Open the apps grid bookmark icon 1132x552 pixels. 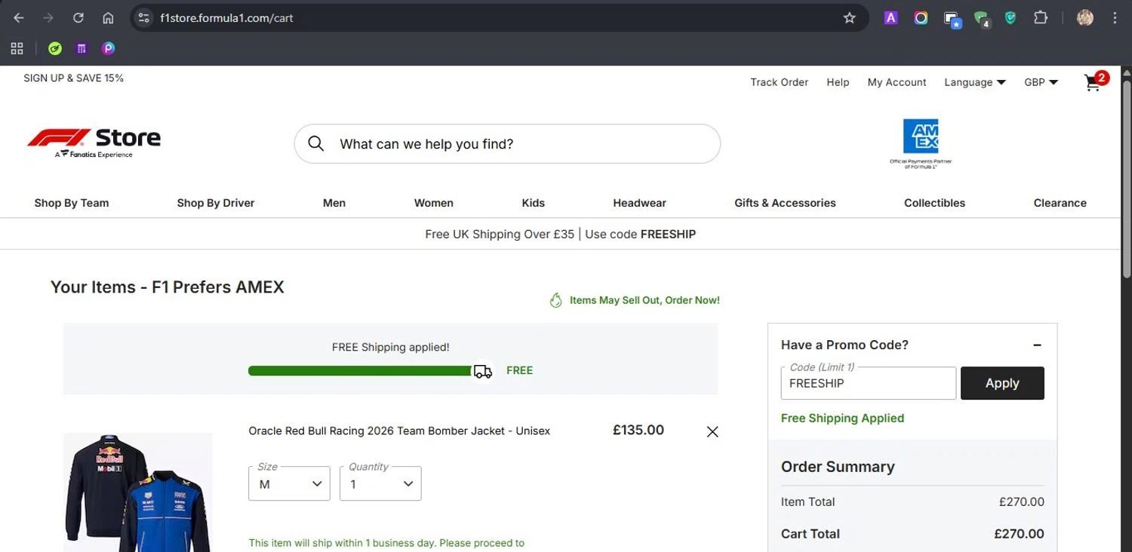click(x=17, y=48)
